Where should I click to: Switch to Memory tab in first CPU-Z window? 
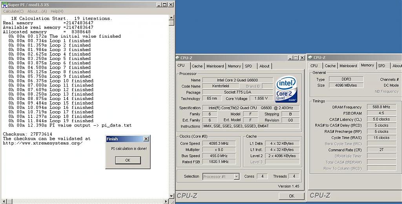tap(234, 66)
